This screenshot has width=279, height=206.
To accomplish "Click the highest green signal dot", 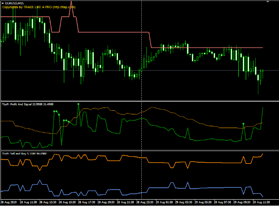I will click(78, 104).
